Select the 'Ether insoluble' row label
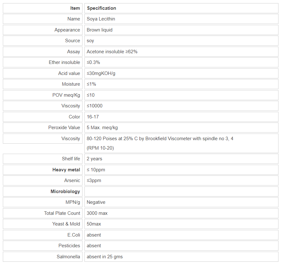The height and width of the screenshot is (263, 281). tap(64, 62)
